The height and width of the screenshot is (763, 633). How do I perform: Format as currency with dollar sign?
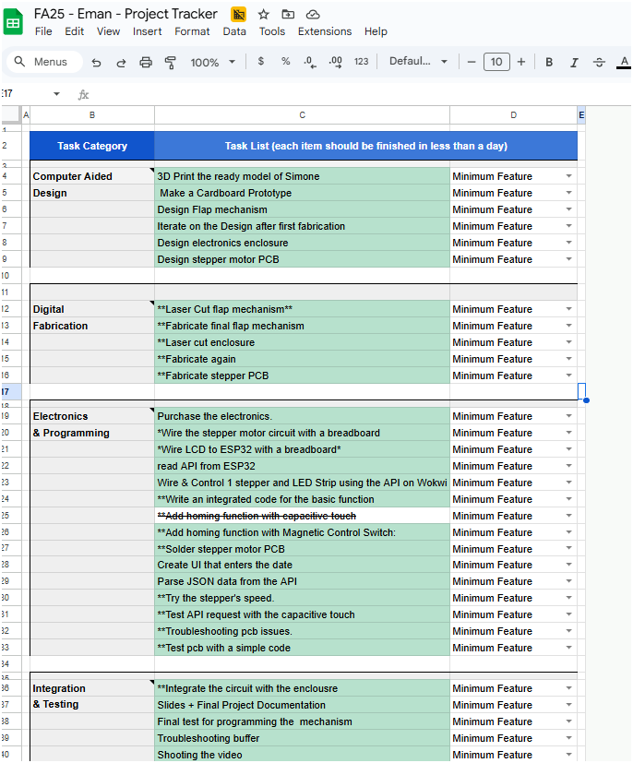click(x=261, y=61)
